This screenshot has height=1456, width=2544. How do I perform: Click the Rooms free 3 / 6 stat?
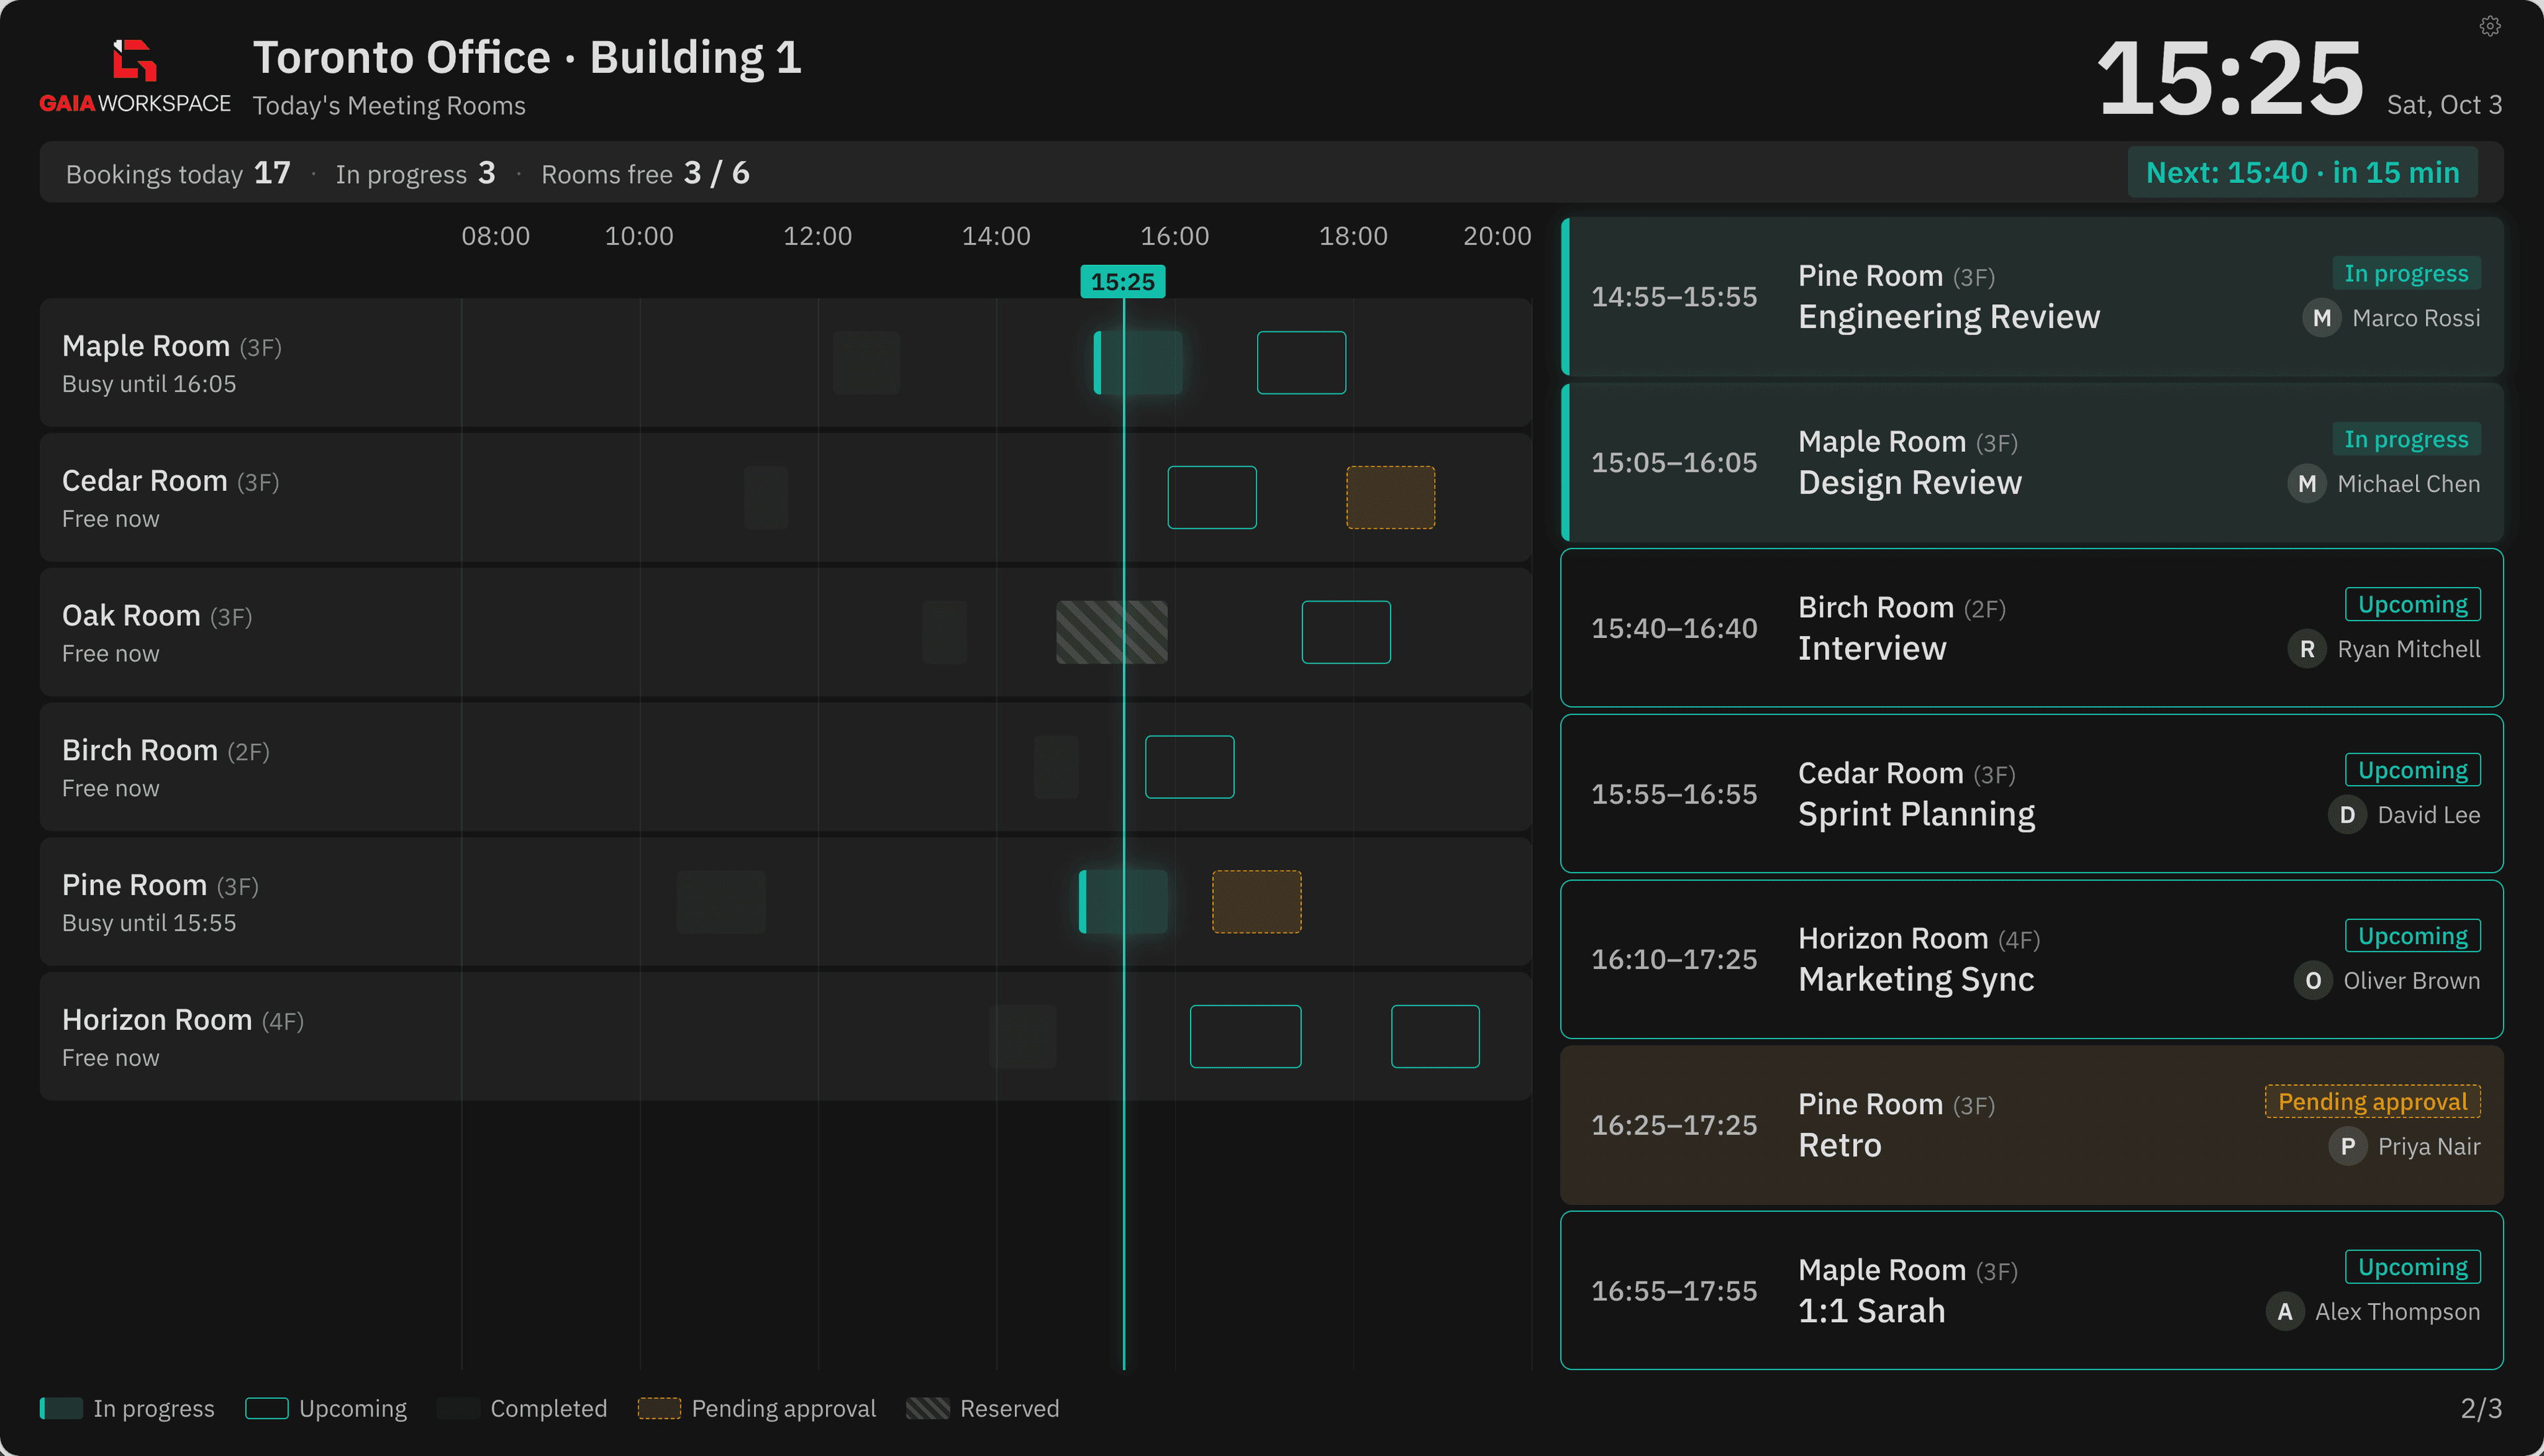click(645, 173)
